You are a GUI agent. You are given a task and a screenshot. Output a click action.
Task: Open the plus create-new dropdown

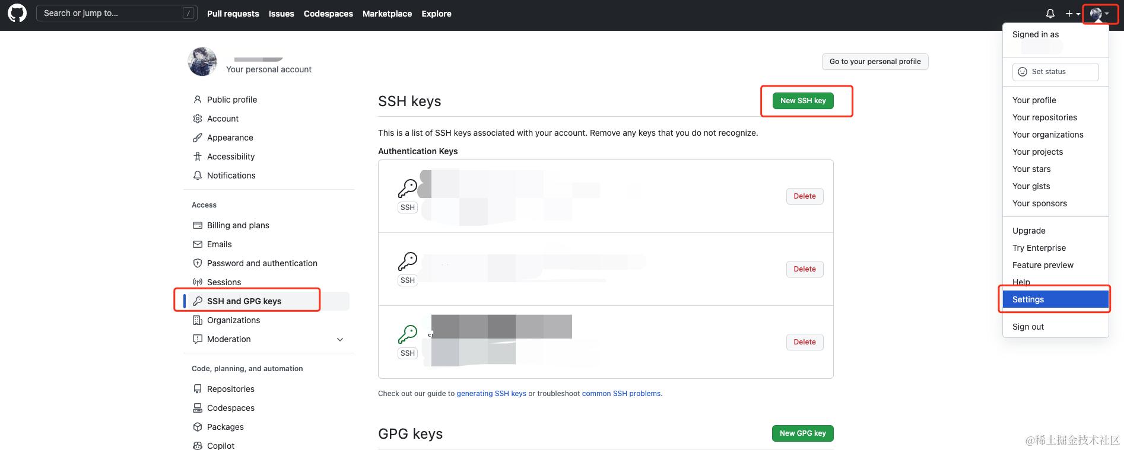[1072, 14]
